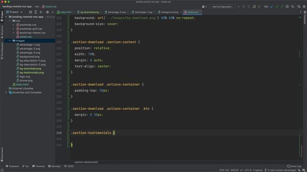This screenshot has height=172, width=307.
Task: Click the Run with Coverage icon
Action: 249,7
